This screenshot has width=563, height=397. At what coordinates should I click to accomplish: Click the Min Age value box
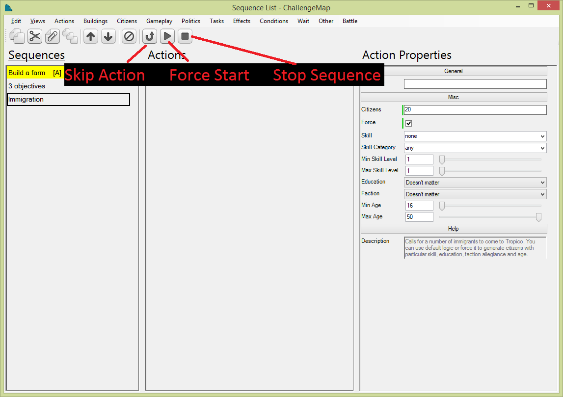coord(419,206)
